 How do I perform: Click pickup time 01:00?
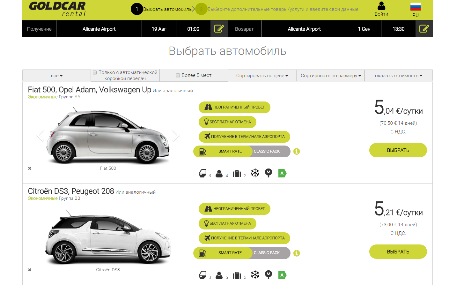coord(193,29)
